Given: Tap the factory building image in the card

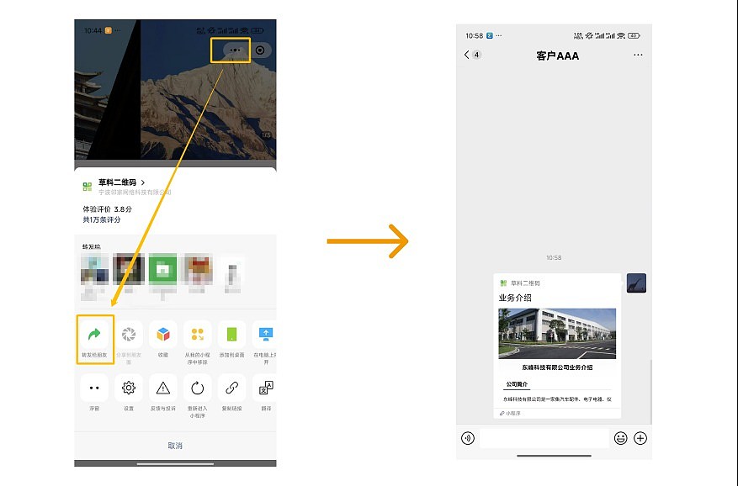Looking at the screenshot, I should tap(557, 334).
